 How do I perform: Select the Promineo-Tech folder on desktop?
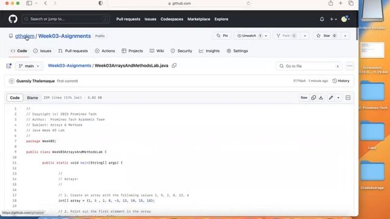point(372,96)
